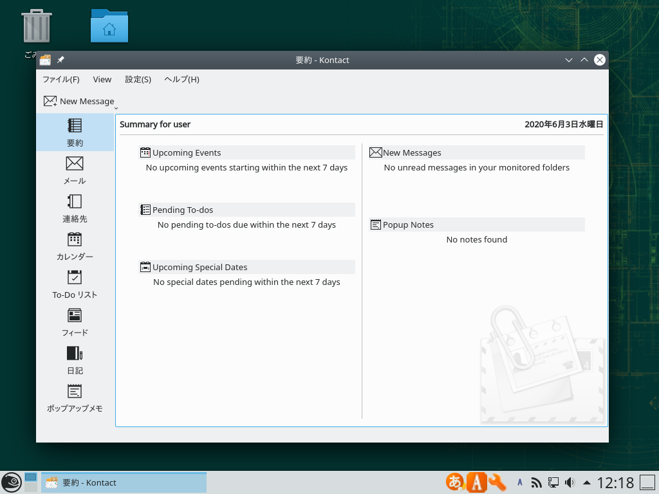659x494 pixels.
Task: Click the RSS feed tray icon
Action: click(536, 482)
